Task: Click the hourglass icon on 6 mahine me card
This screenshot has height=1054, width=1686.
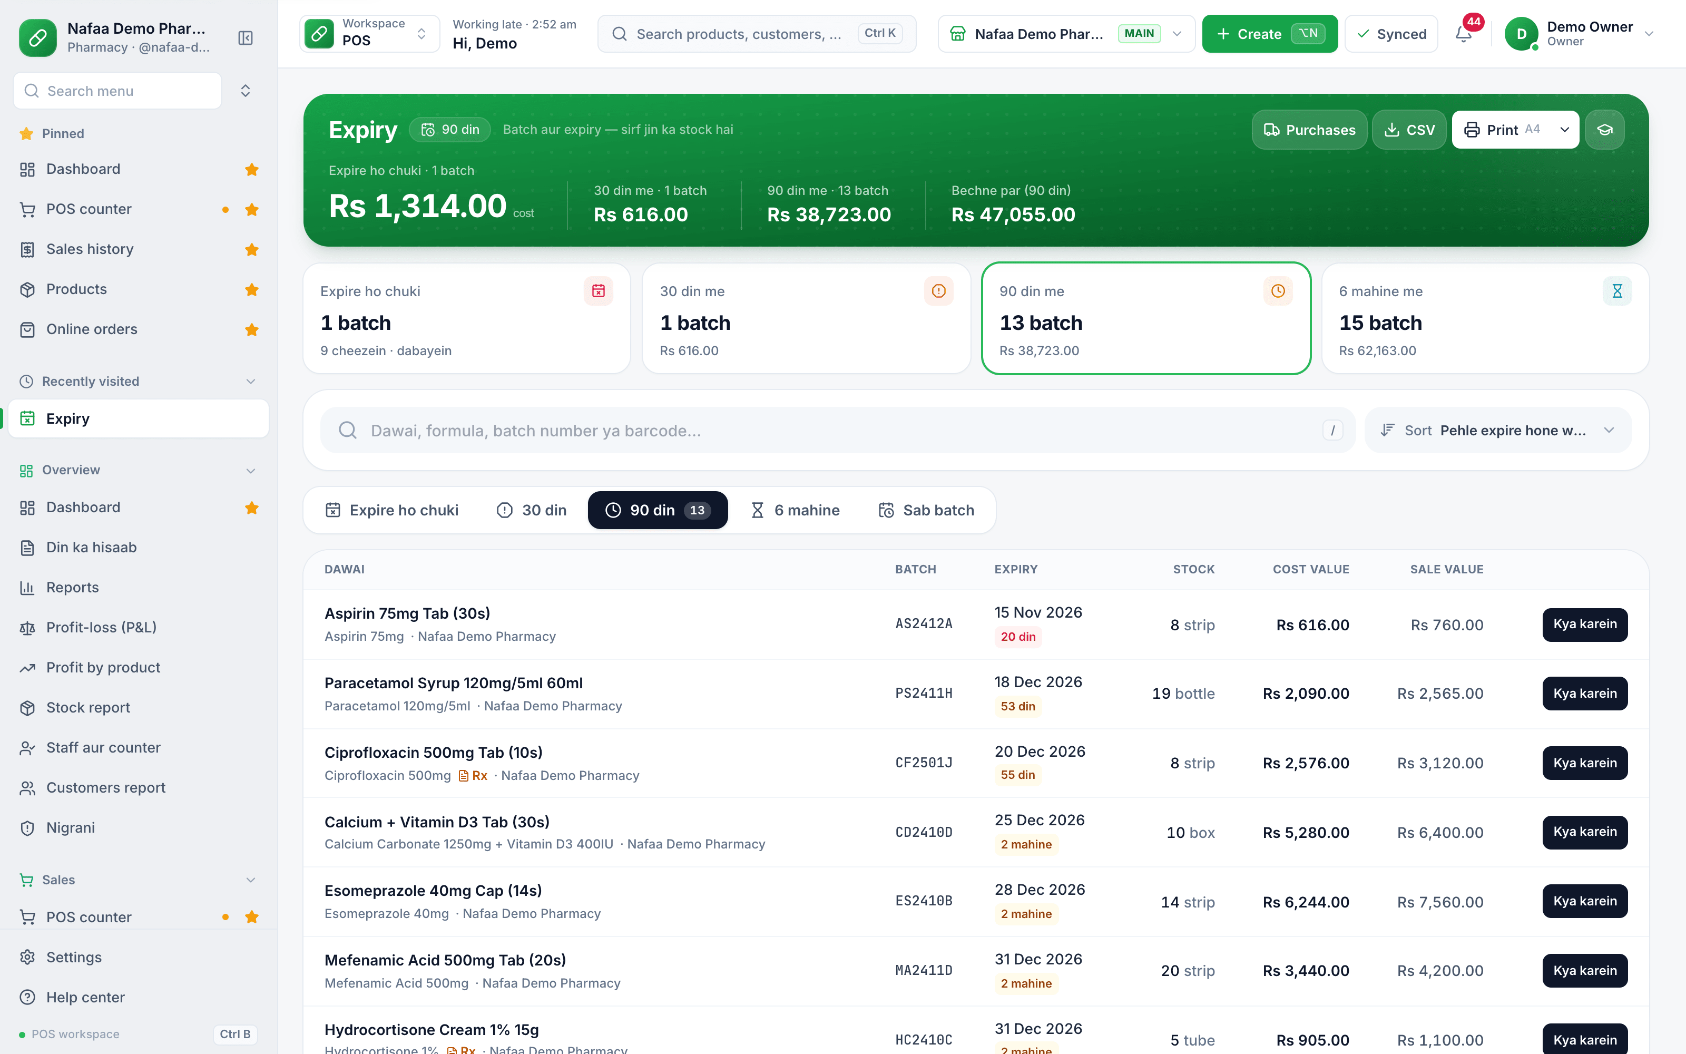Action: (x=1617, y=291)
